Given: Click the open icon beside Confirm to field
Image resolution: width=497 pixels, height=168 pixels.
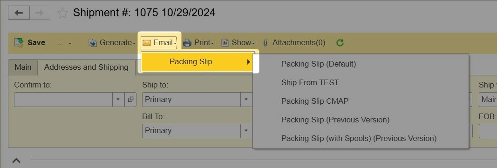Looking at the screenshot, I should point(130,99).
